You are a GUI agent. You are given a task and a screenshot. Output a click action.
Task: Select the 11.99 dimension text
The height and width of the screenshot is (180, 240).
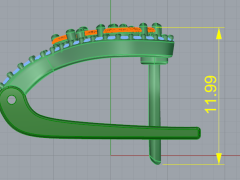(210, 94)
